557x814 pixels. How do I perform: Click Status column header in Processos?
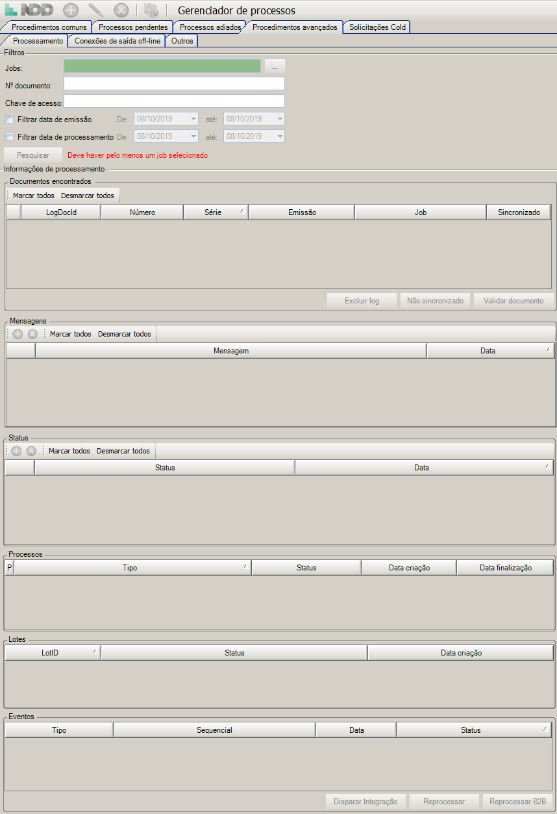click(x=306, y=568)
